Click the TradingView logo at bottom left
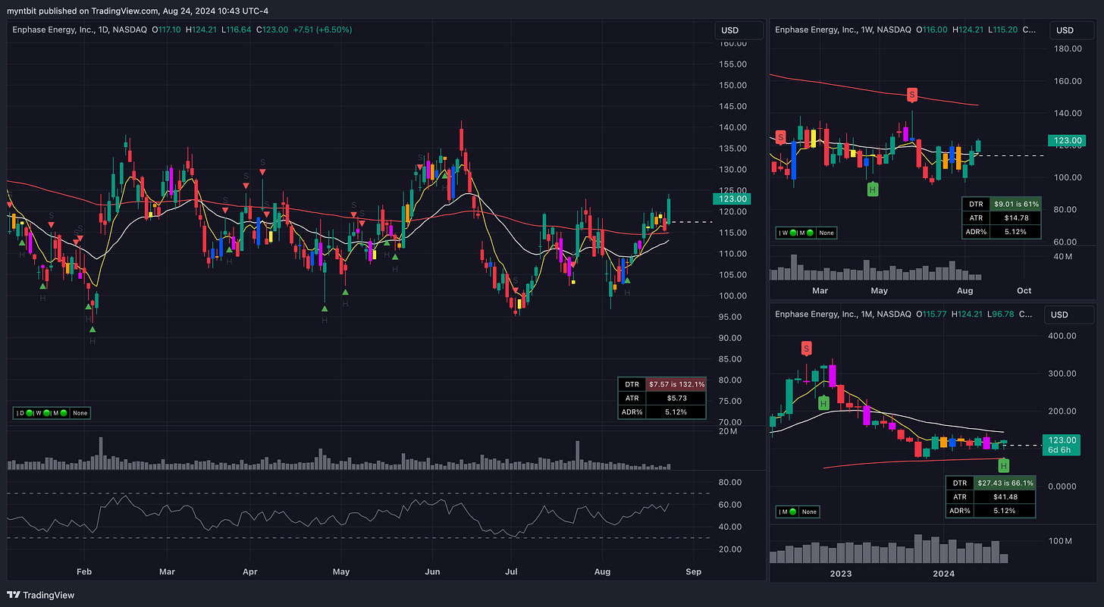 (41, 595)
